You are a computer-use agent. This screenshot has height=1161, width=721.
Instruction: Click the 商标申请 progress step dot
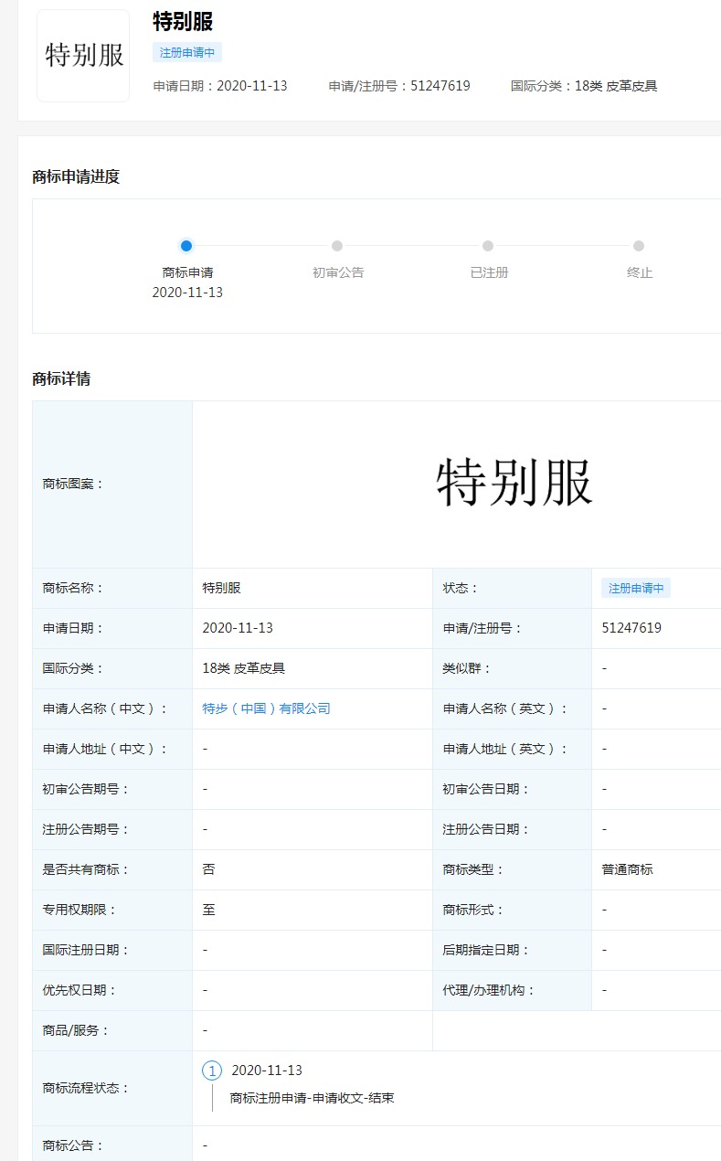point(186,246)
